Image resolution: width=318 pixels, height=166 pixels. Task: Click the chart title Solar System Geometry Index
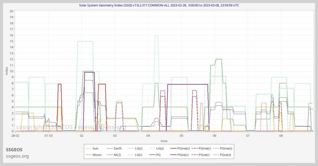click(x=159, y=5)
